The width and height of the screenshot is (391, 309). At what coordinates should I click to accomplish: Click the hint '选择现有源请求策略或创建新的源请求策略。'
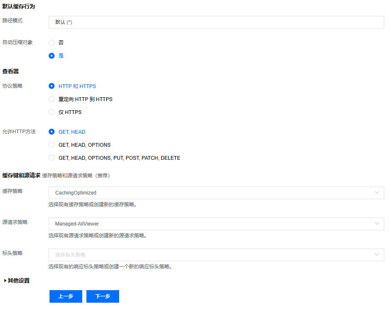[97, 236]
